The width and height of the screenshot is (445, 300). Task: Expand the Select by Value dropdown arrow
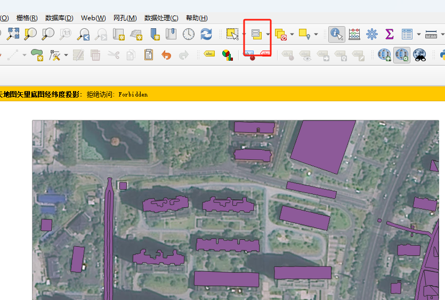pos(268,35)
